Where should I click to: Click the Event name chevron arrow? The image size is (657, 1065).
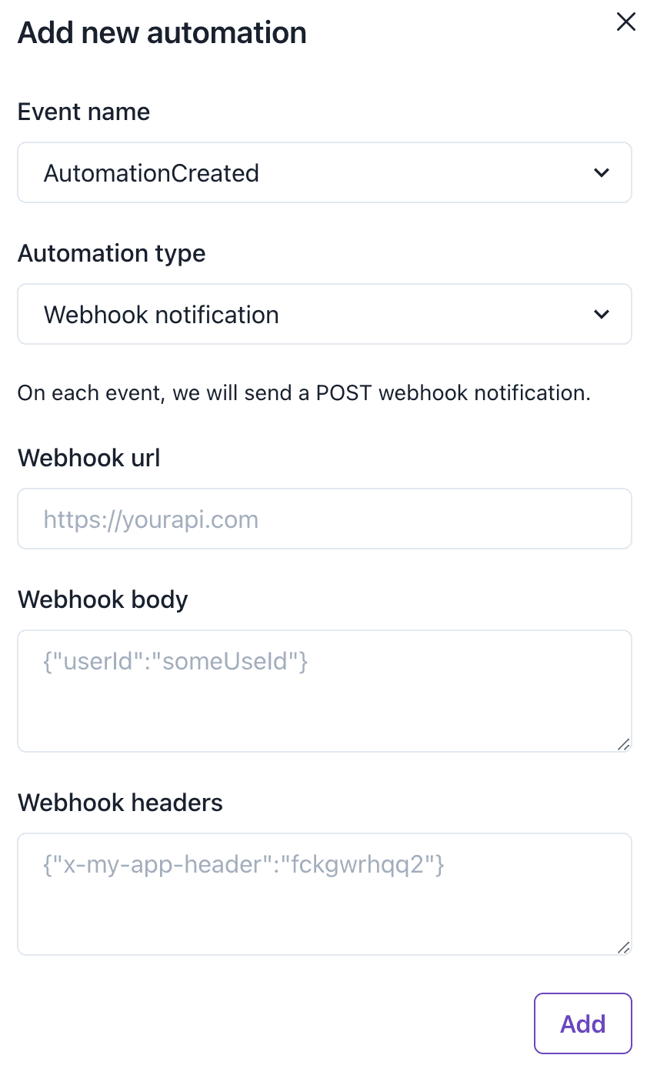[602, 173]
